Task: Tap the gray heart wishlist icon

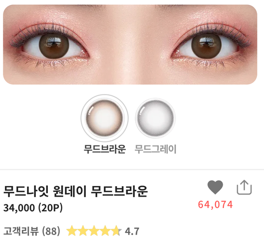Action: click(215, 187)
